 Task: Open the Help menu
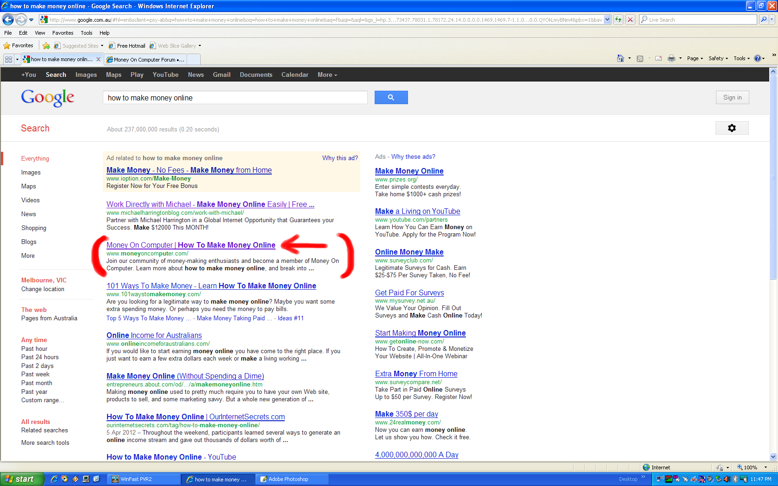tap(105, 33)
